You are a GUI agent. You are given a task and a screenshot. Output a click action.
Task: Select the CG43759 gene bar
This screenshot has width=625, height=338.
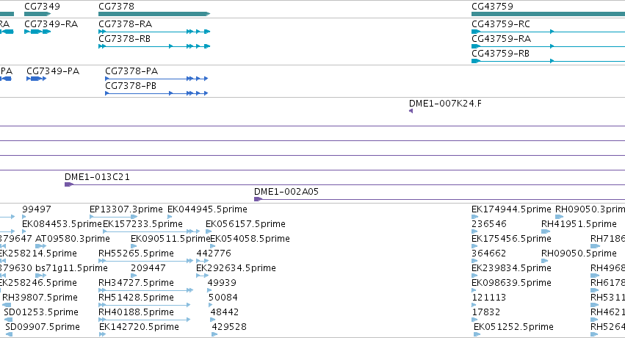click(548, 14)
